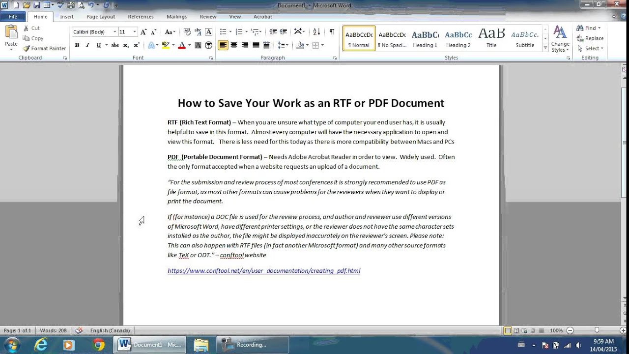Image resolution: width=629 pixels, height=354 pixels.
Task: Toggle Italic formatting
Action: click(87, 45)
